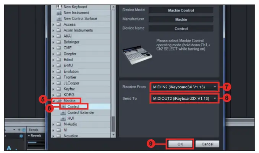The height and width of the screenshot is (153, 259).
Task: Toggle the blue power icon next to plus
Action: pyautogui.click(x=23, y=130)
